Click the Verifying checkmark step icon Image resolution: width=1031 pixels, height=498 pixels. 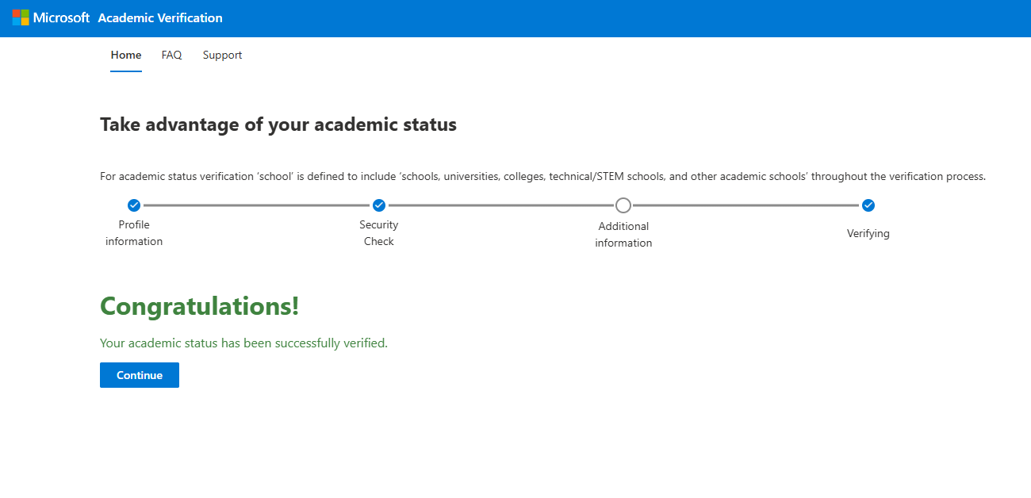[x=868, y=205]
